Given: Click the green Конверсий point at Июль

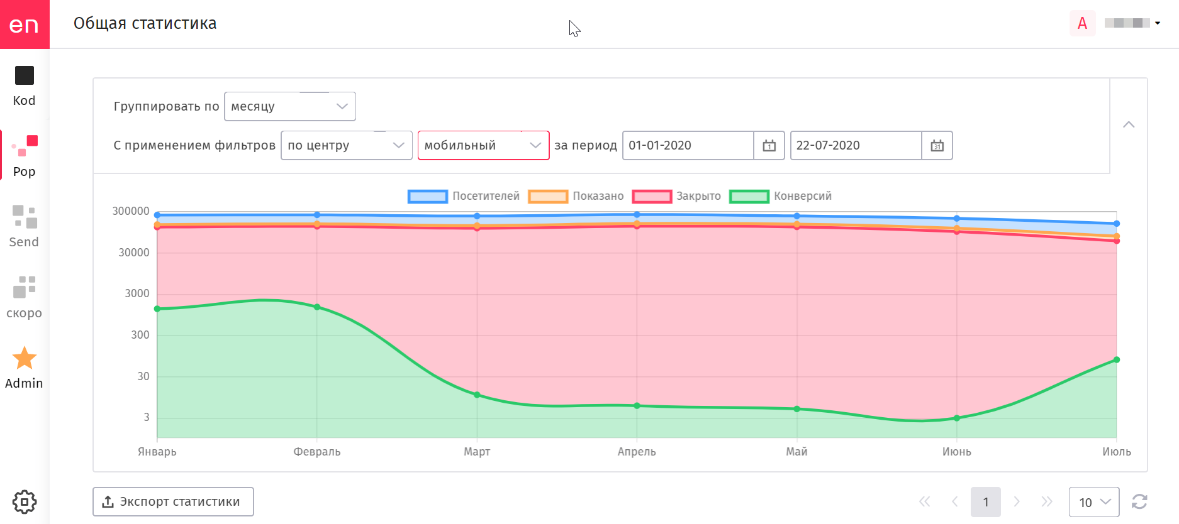Looking at the screenshot, I should click(x=1117, y=360).
